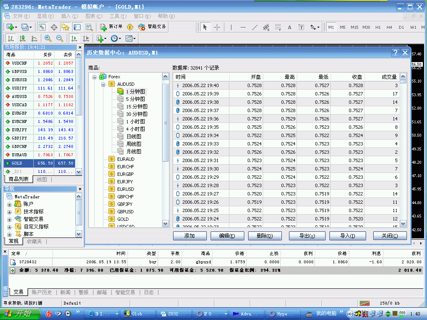Viewport: 427px width, 320px height.
Task: Toggle the Data Window crosshair-circle button
Action: coord(54,27)
